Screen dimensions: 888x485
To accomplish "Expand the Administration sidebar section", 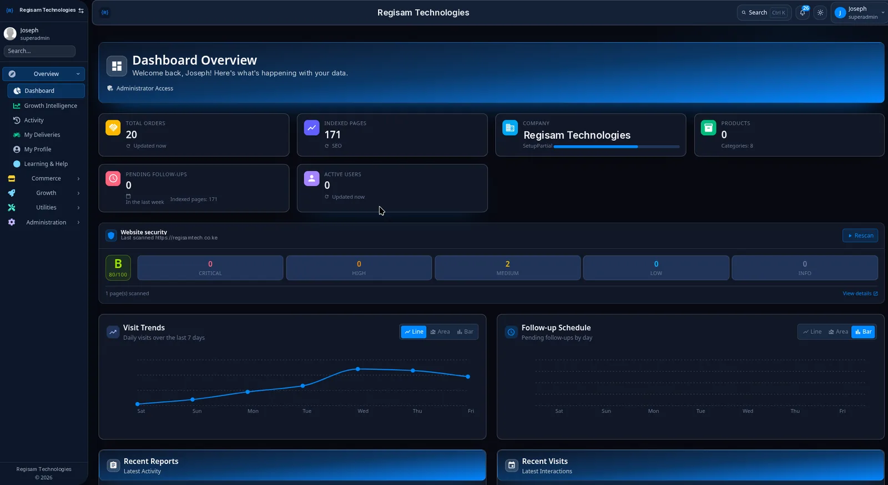I will coord(43,222).
